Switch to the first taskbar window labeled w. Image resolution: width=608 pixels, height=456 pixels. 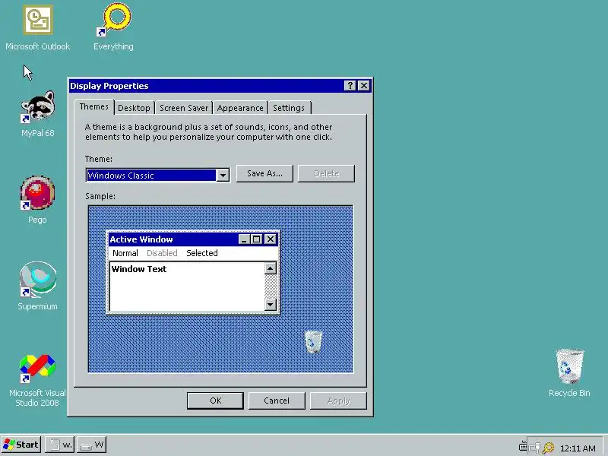59,445
